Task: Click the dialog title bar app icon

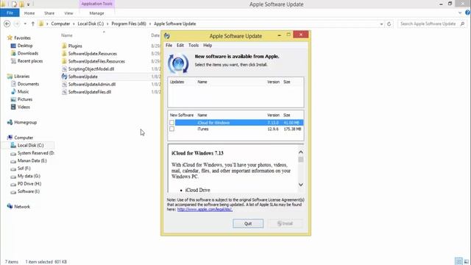Action: pyautogui.click(x=167, y=36)
